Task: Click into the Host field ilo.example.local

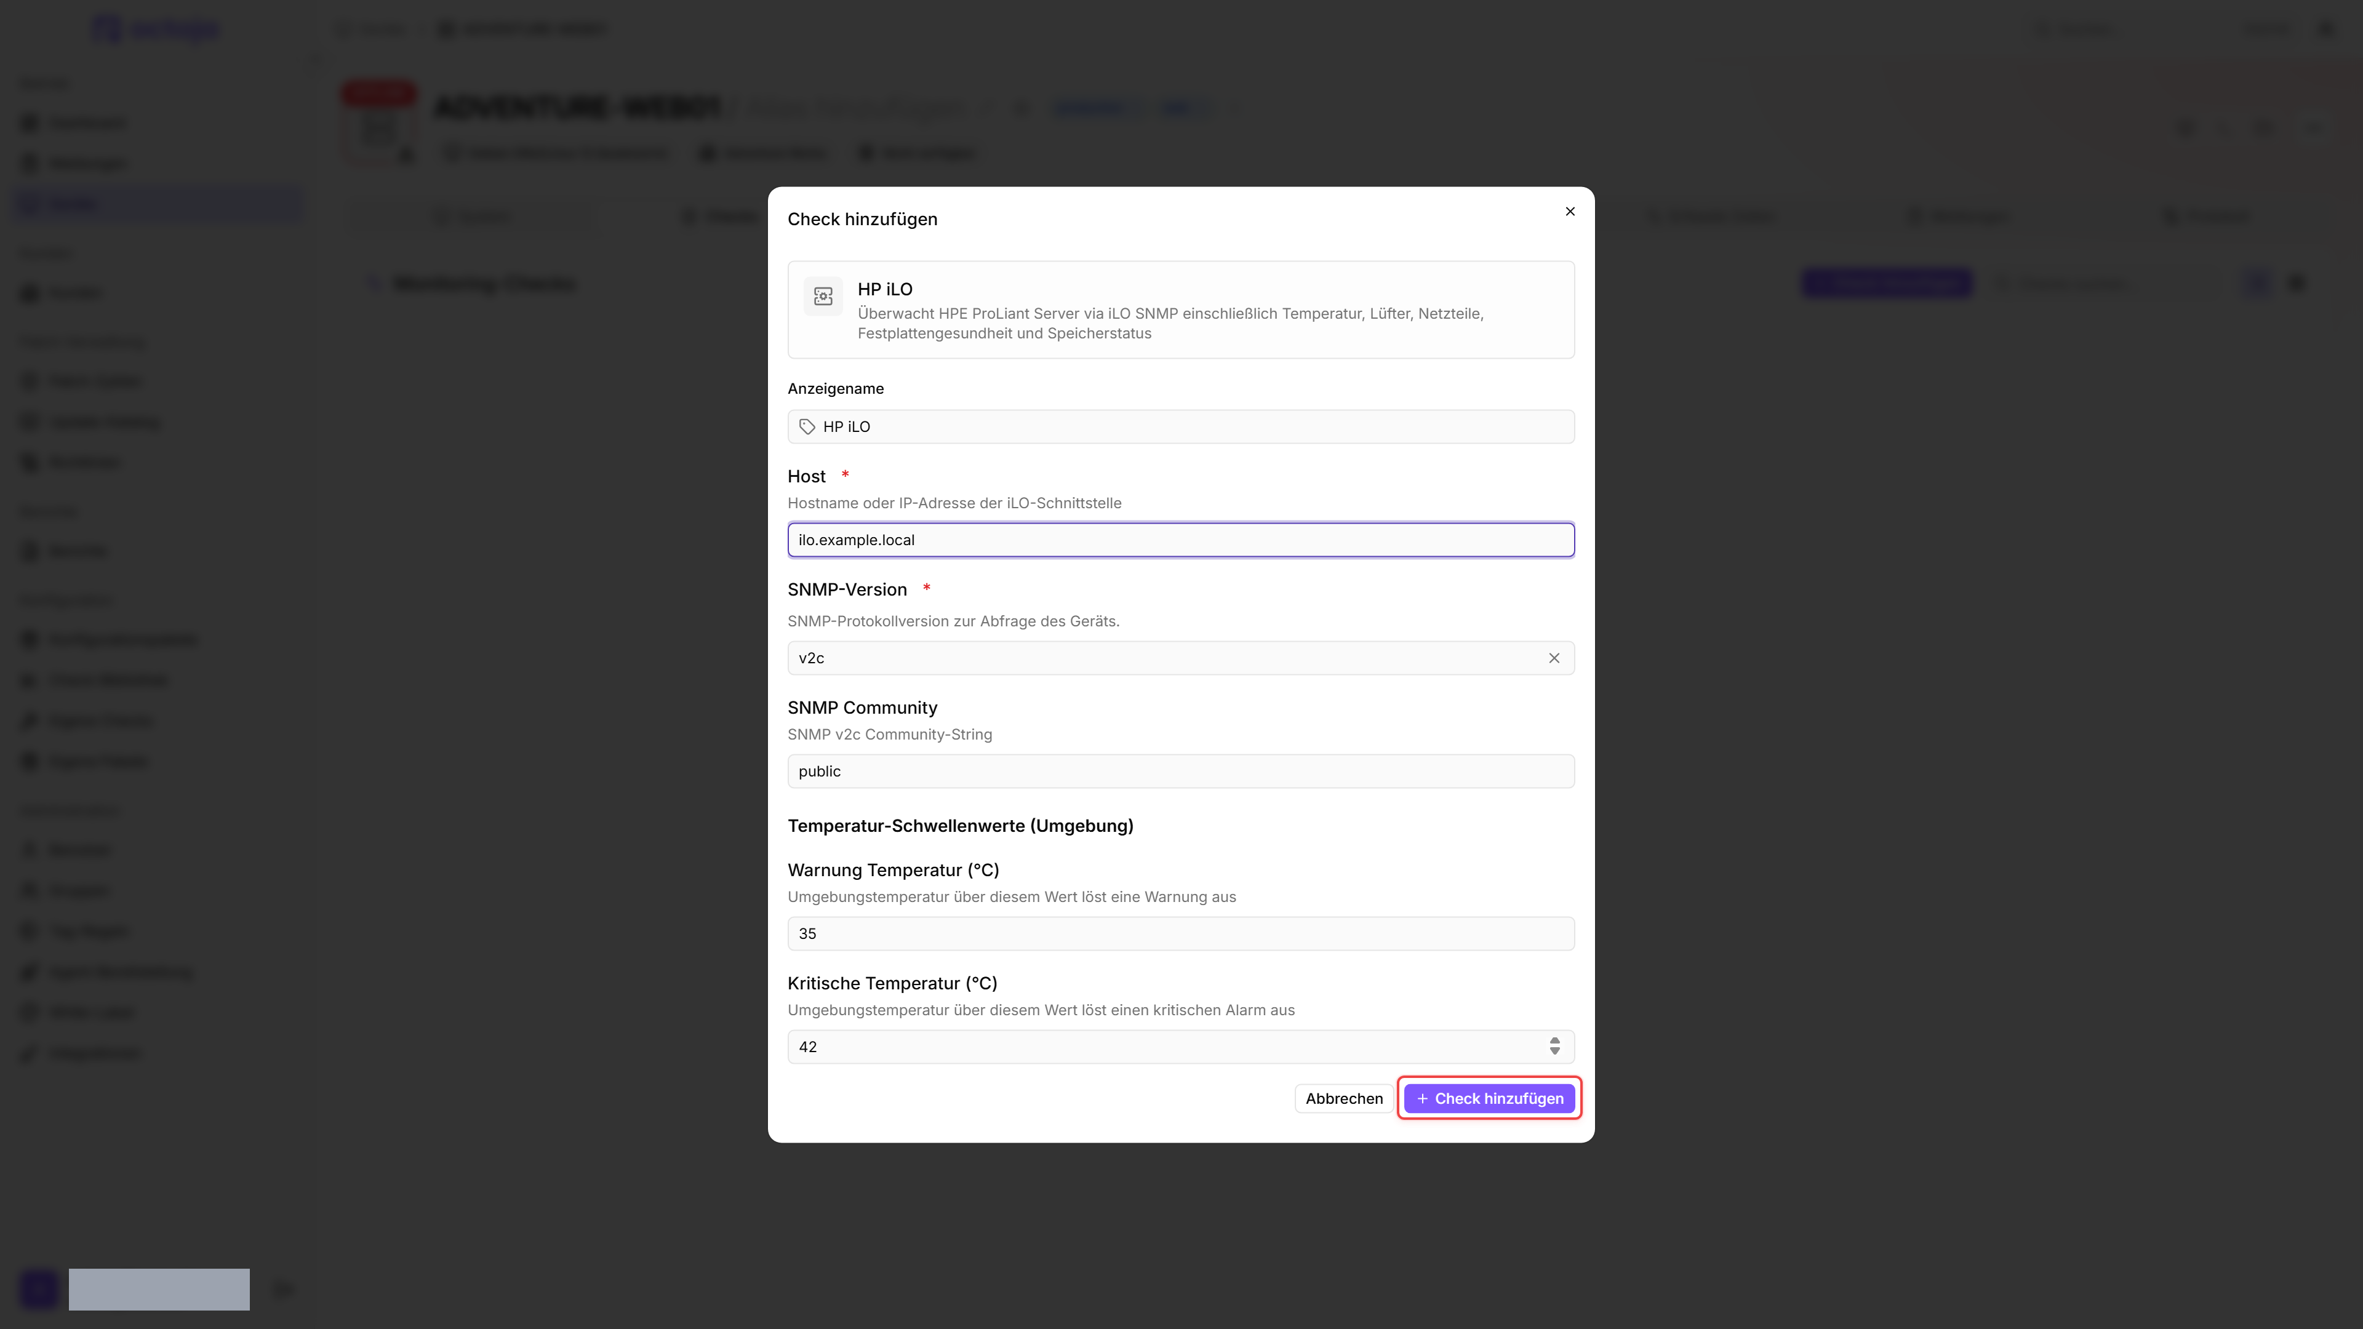Action: [x=1181, y=540]
